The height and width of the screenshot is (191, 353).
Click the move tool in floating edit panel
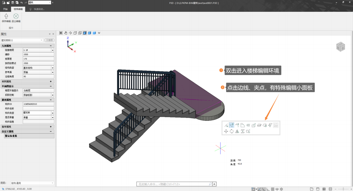click(x=226, y=131)
